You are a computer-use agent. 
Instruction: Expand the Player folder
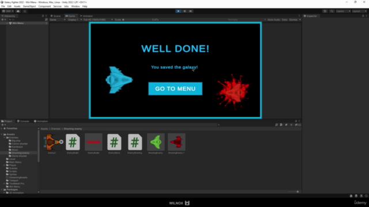5,165
